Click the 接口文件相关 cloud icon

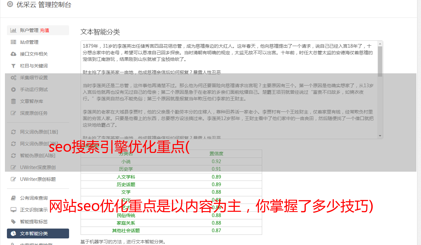[x=13, y=54]
